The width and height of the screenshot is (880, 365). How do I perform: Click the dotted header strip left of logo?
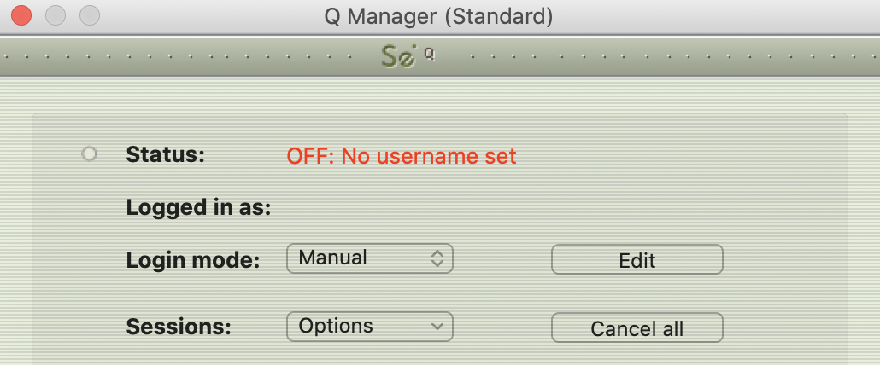point(188,58)
